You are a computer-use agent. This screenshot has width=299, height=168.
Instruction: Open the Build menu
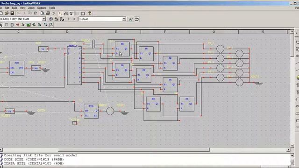pyautogui.click(x=14, y=8)
